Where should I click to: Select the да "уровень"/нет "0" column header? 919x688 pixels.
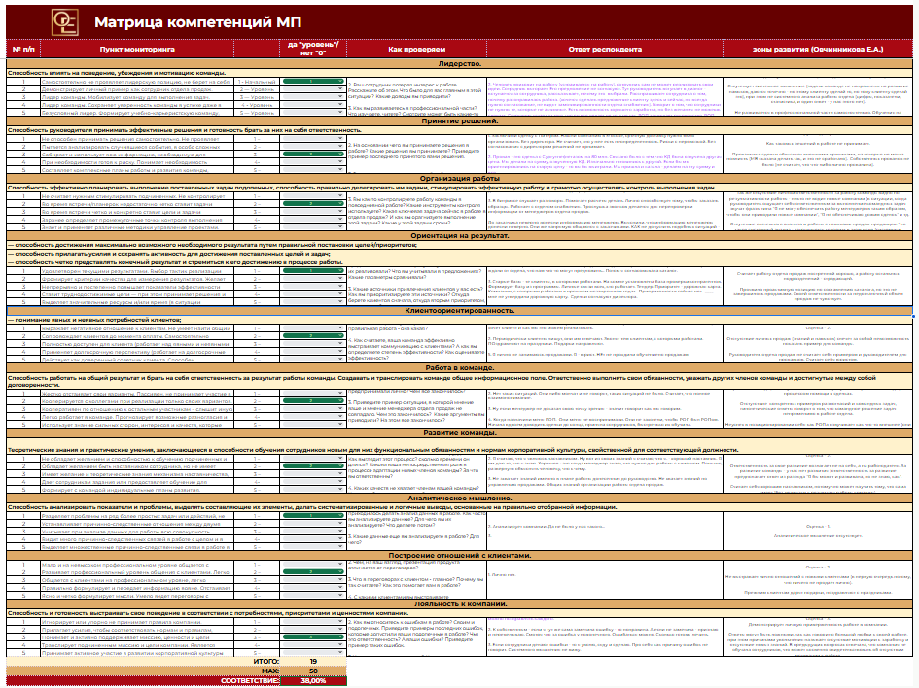[x=313, y=49]
